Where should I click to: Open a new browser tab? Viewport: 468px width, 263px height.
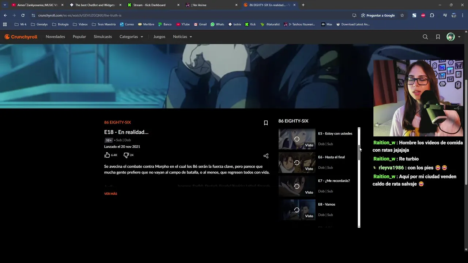click(x=303, y=5)
